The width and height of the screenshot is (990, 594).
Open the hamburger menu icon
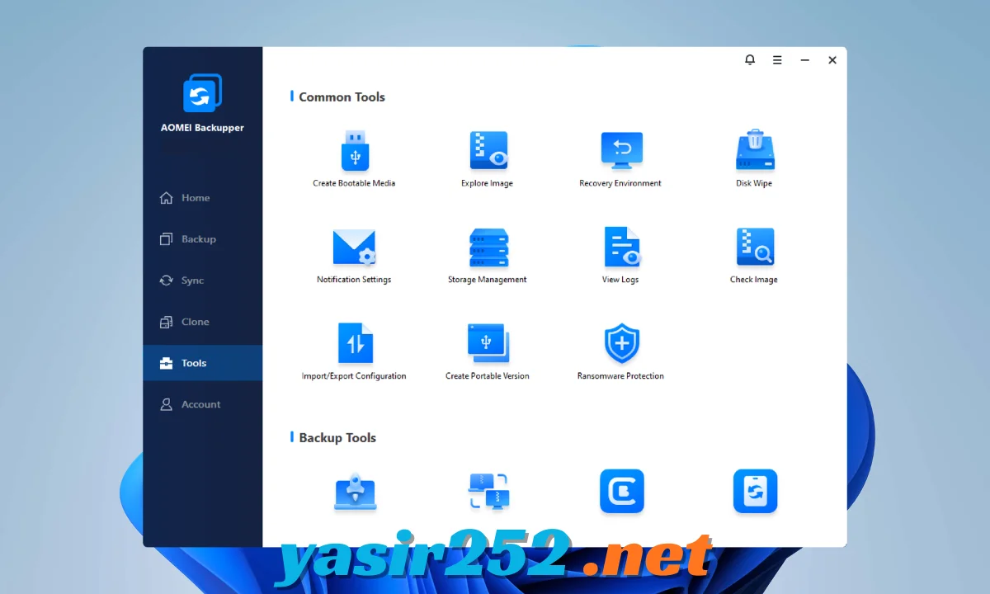(x=777, y=60)
